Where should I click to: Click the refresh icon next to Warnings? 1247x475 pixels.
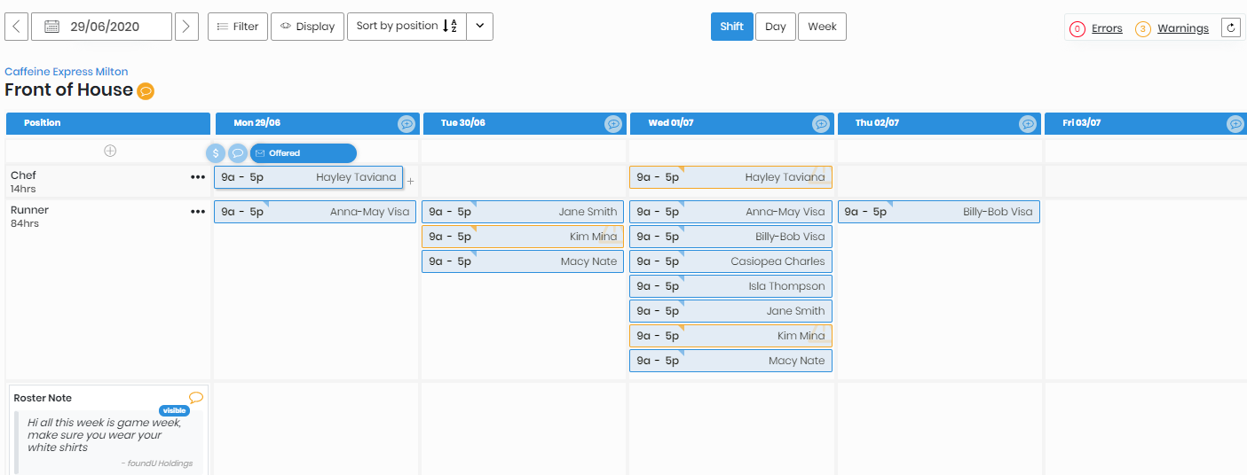(1231, 28)
